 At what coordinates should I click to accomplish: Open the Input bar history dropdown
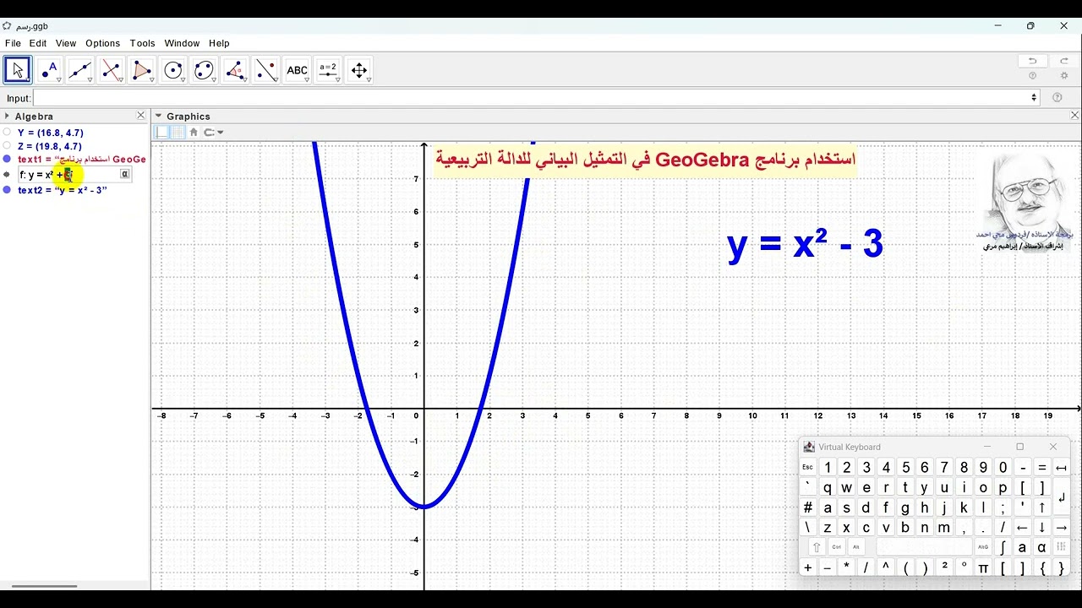coord(1033,98)
